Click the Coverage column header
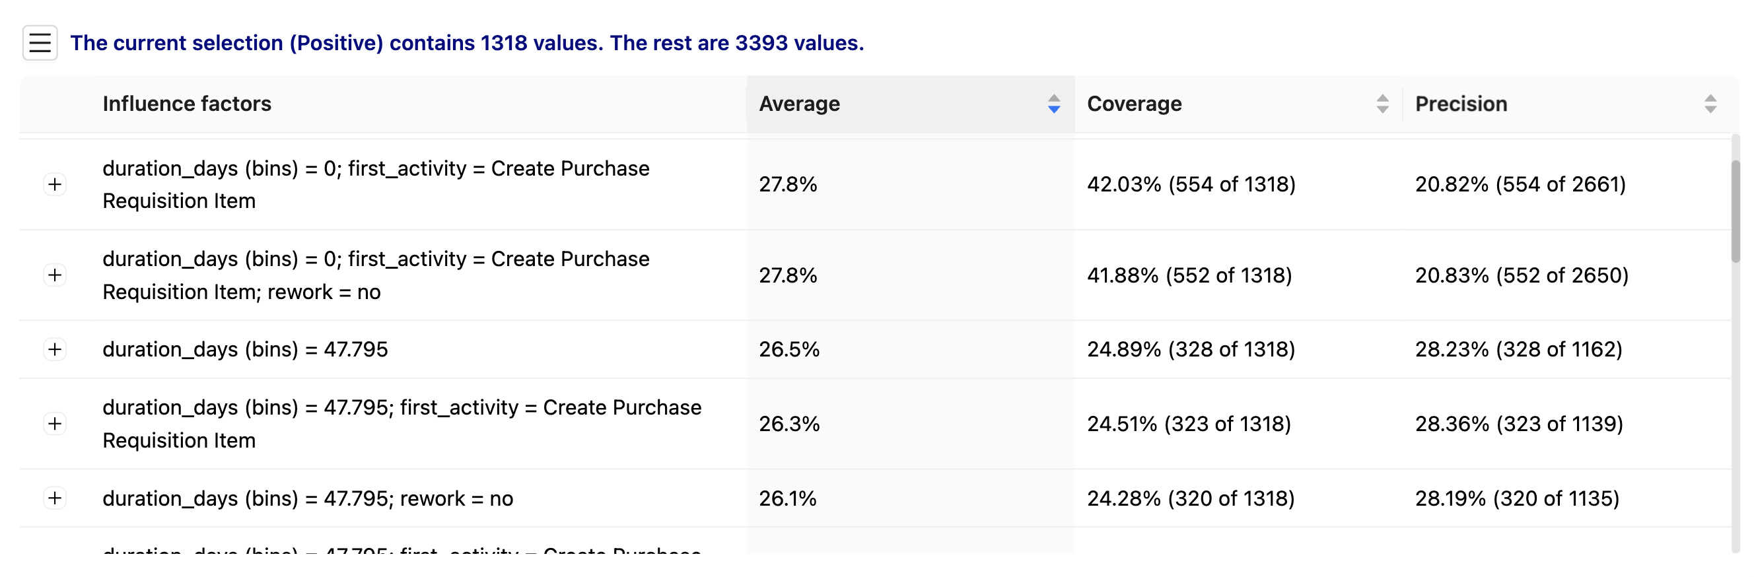This screenshot has height=577, width=1754. [1238, 104]
